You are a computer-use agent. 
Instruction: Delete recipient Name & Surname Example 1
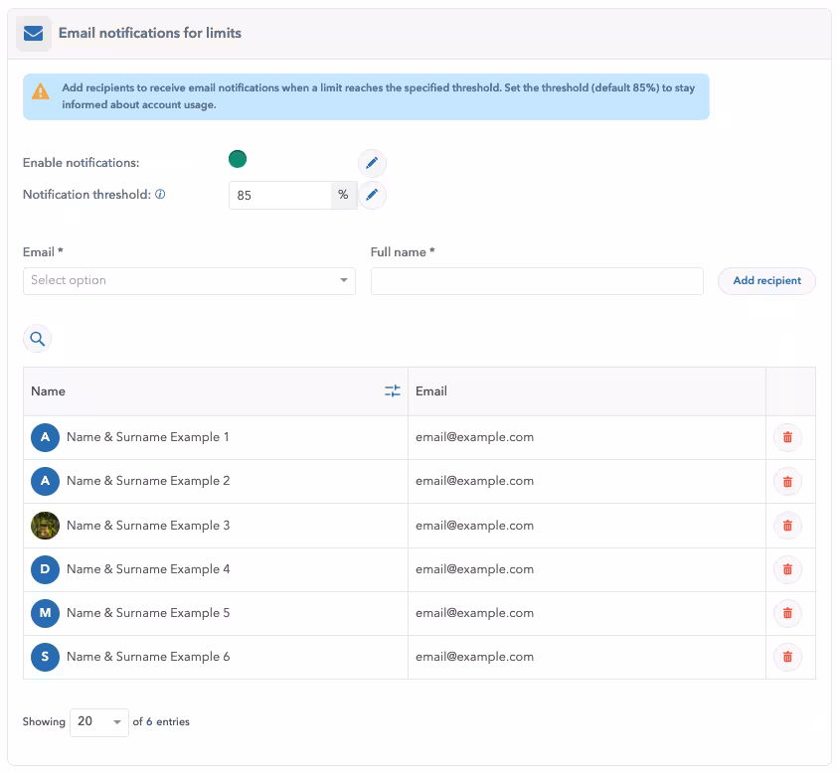787,437
